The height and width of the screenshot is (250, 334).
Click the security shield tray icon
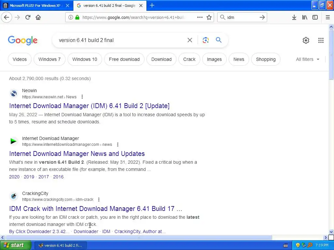298,245
